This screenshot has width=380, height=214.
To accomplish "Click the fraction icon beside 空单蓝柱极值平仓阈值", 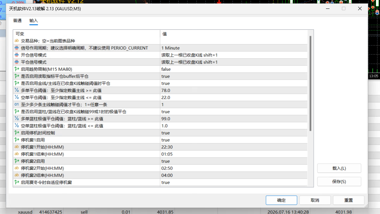I will 17,126.
